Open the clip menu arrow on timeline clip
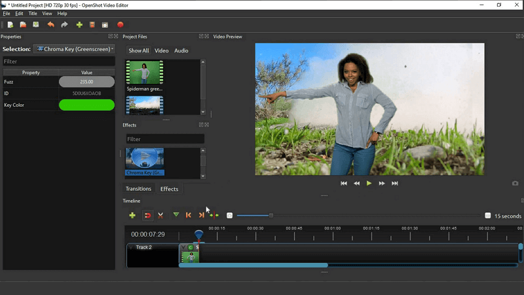Viewport: 524px width, 295px height. coord(183,248)
